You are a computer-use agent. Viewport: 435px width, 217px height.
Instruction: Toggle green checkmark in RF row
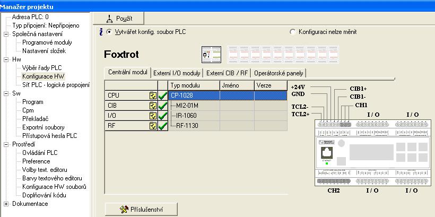(162, 126)
